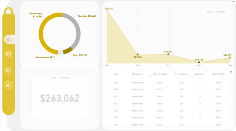Click the Veste cell in the 2024 row

pyautogui.click(x=160, y=125)
